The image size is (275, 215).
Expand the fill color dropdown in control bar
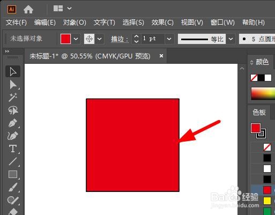[76, 39]
